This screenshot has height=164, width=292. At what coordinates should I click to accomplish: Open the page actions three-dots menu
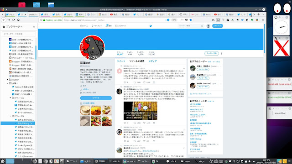pos(182,20)
